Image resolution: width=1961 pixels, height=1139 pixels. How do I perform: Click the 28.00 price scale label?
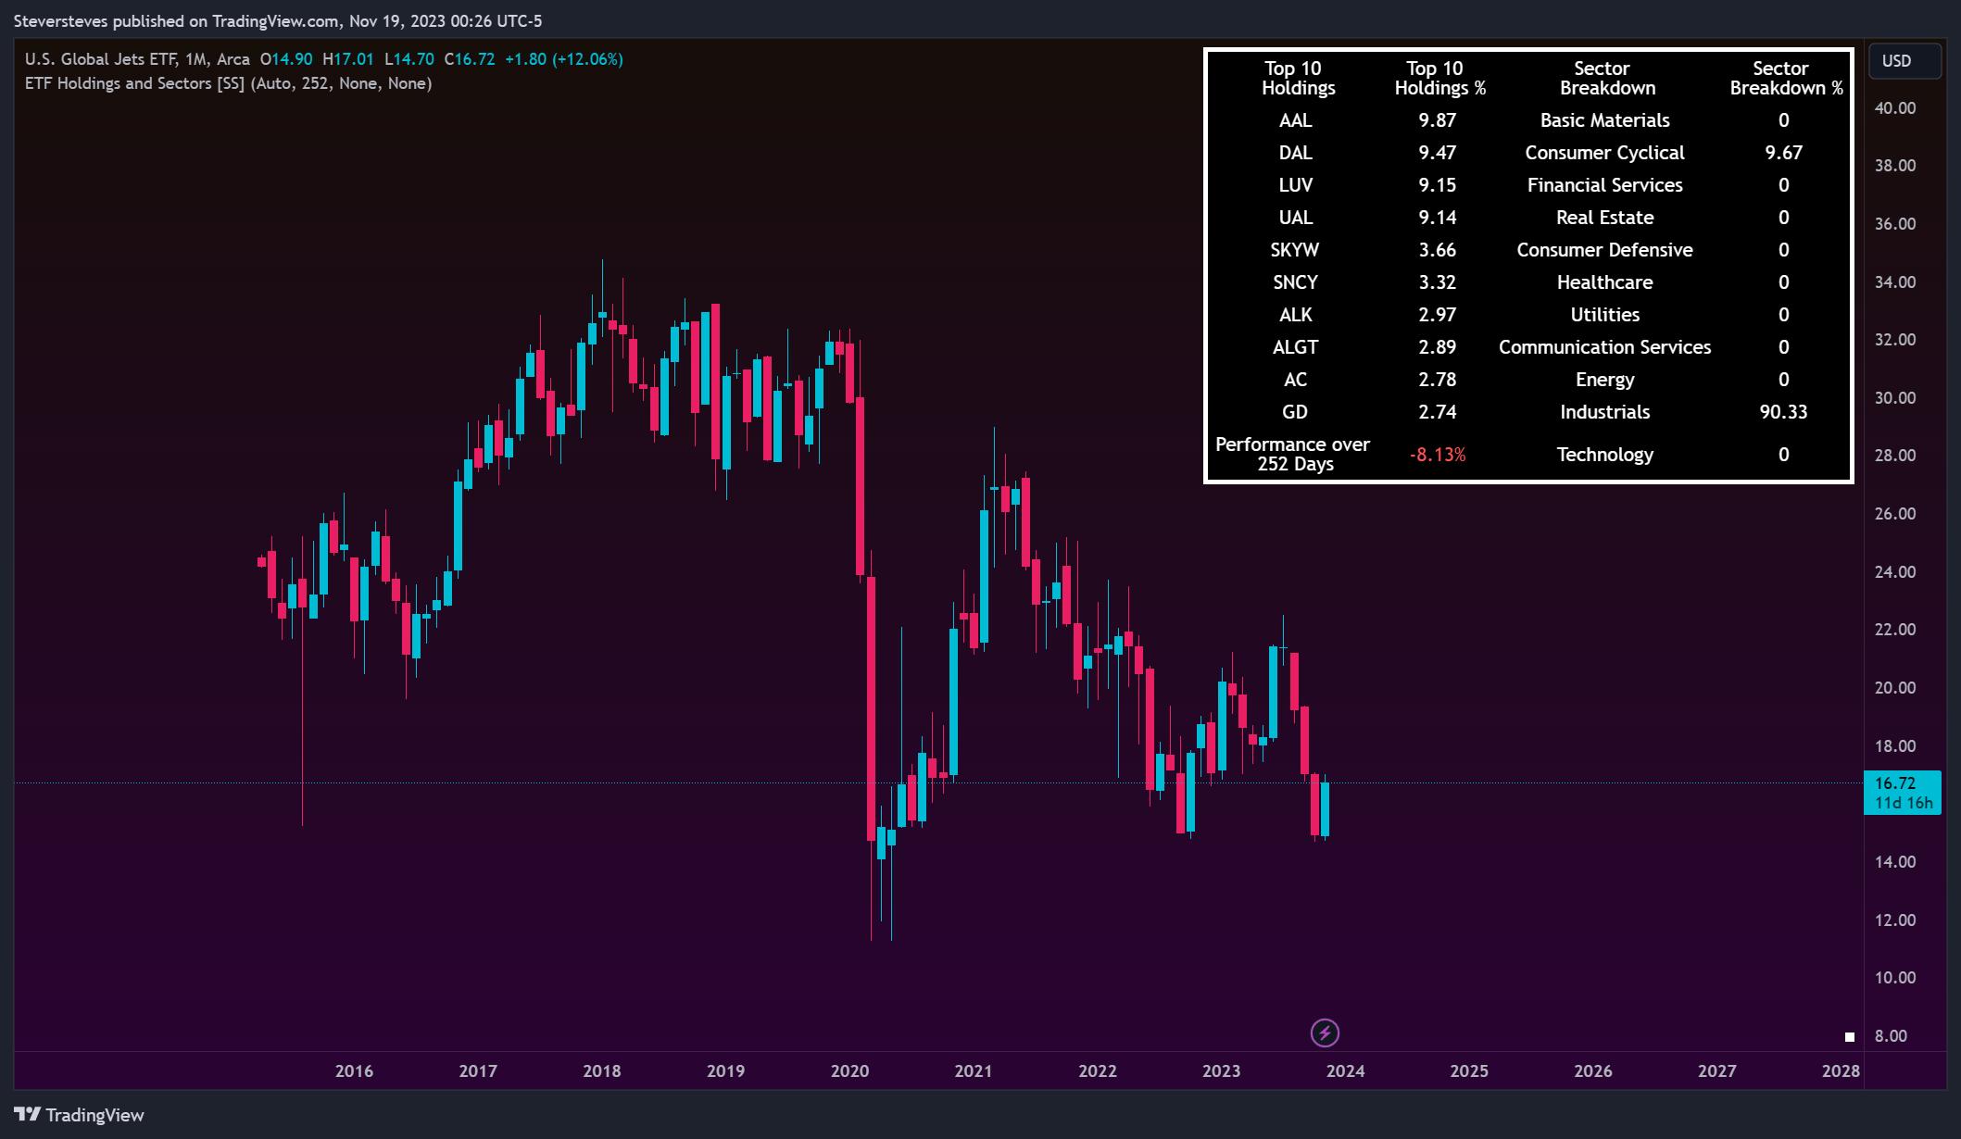[x=1895, y=456]
